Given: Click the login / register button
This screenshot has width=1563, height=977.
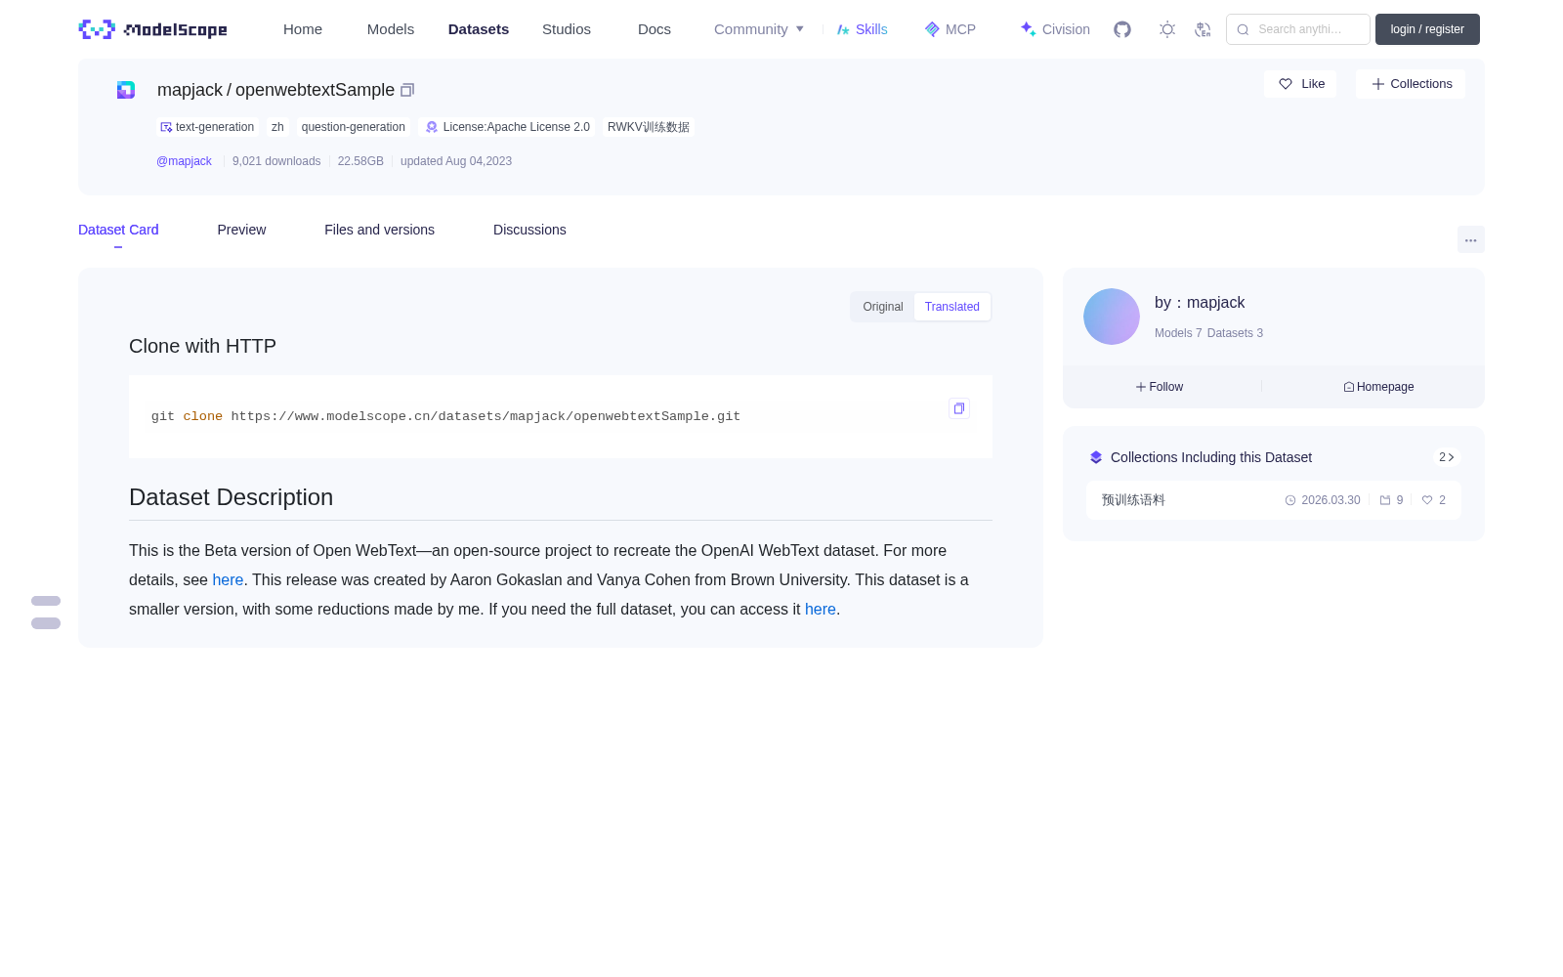Looking at the screenshot, I should point(1427,29).
